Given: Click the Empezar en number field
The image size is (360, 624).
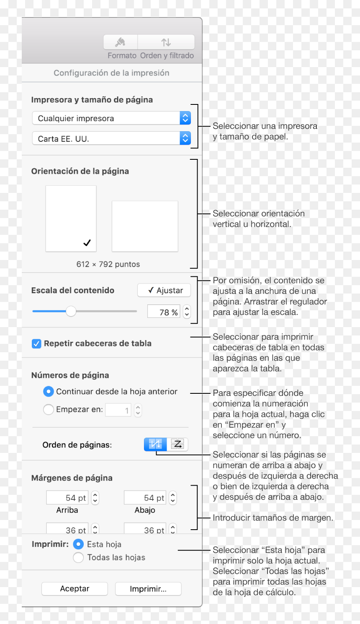Looking at the screenshot, I should 118,410.
